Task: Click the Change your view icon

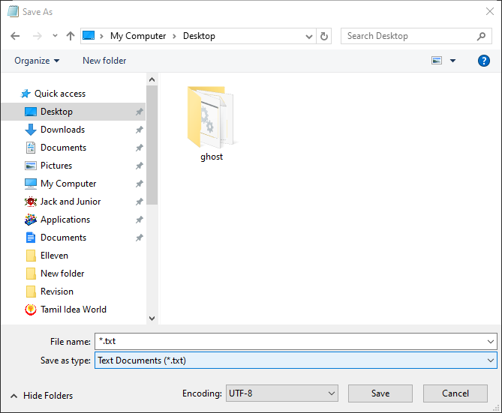Action: (x=437, y=61)
